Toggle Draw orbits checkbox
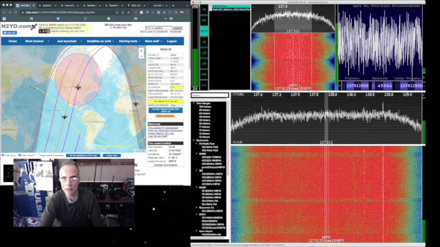The width and height of the screenshot is (440, 247). pos(3,155)
